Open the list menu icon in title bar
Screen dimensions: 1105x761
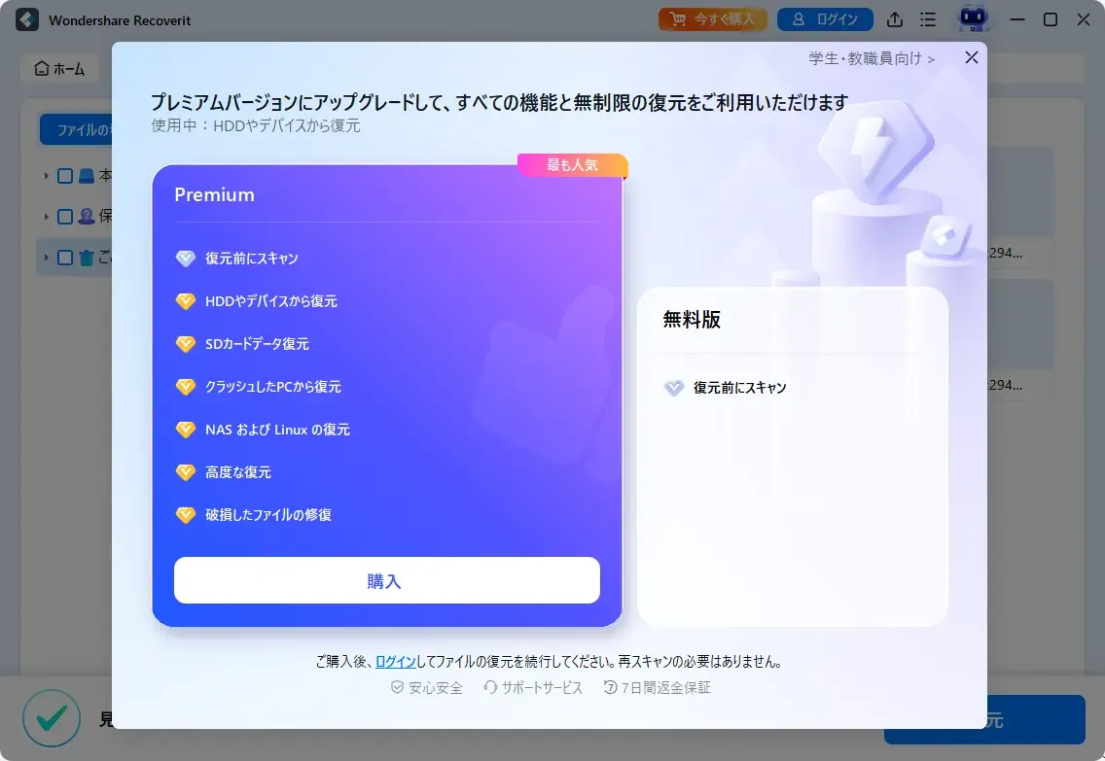928,19
